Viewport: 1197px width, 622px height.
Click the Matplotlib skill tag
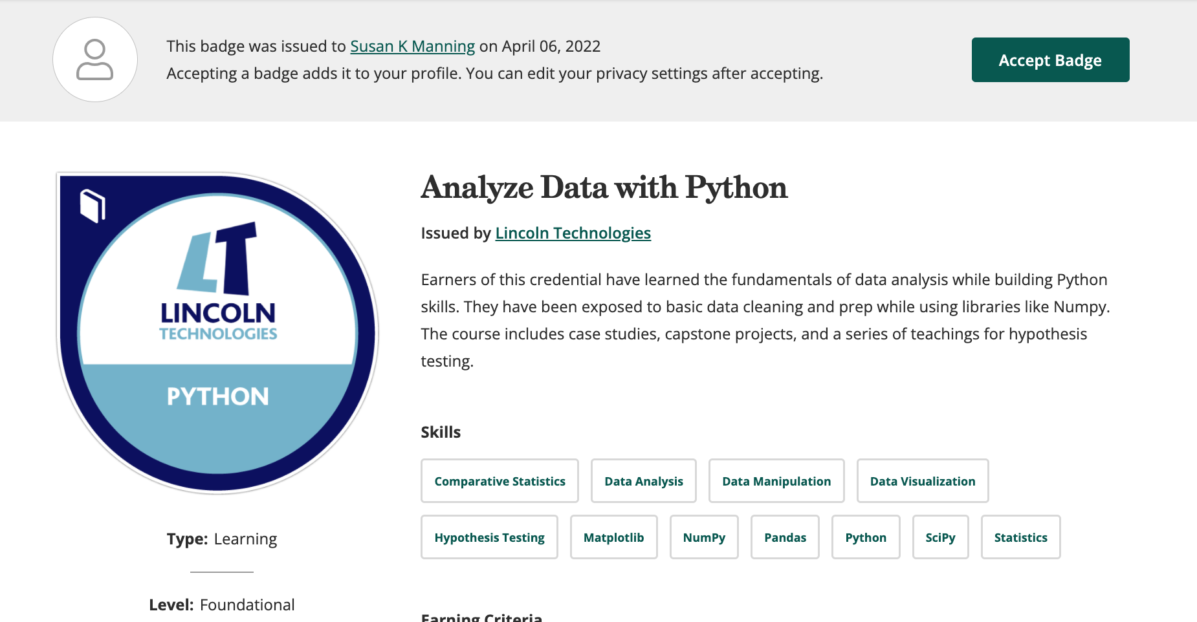pyautogui.click(x=613, y=537)
